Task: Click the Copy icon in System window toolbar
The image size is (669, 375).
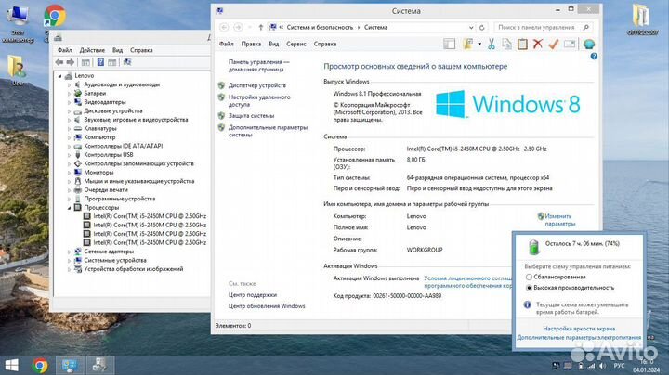Action: coord(507,44)
